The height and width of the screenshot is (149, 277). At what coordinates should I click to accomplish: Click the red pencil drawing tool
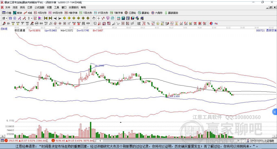4,23
